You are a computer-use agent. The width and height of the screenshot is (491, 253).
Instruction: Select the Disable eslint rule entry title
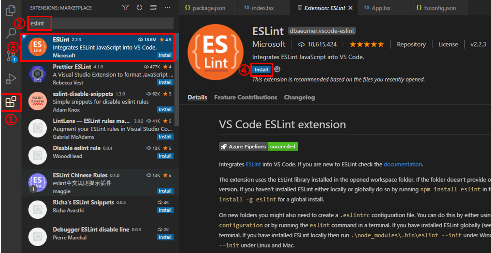click(77, 148)
